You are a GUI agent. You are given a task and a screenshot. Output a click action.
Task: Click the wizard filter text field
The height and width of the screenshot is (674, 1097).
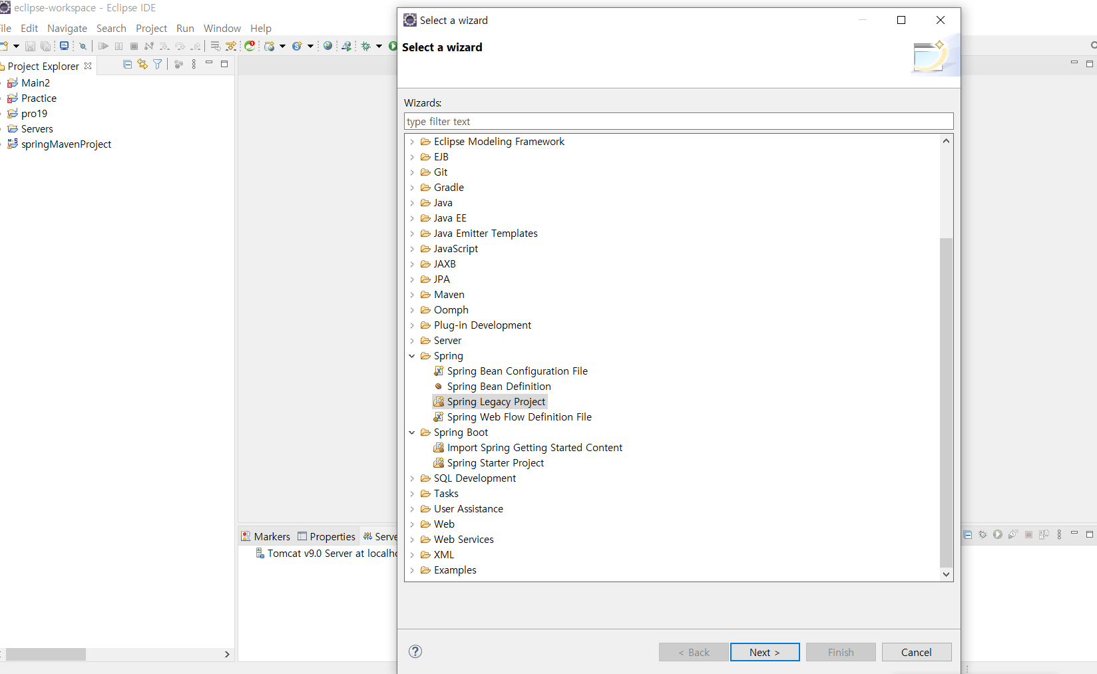click(x=678, y=121)
